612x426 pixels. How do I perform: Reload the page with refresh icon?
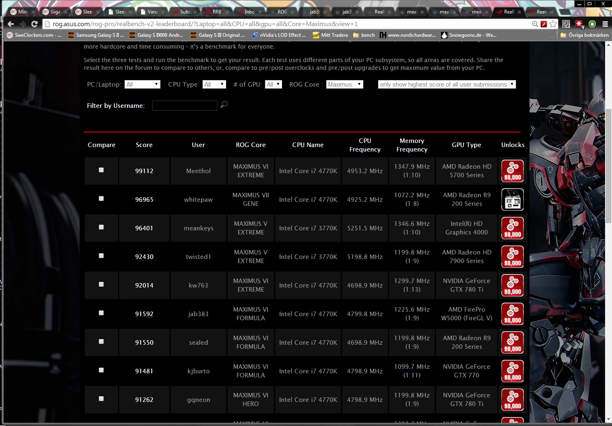[34, 24]
